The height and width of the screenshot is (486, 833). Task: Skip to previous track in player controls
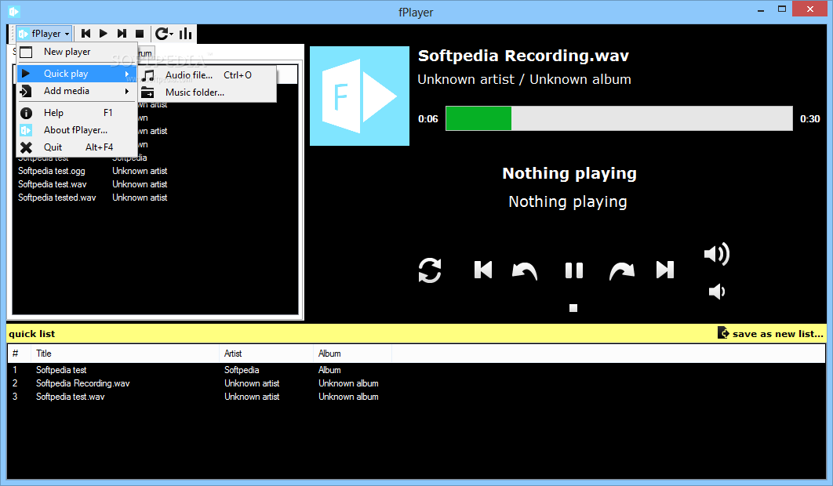[x=483, y=270]
